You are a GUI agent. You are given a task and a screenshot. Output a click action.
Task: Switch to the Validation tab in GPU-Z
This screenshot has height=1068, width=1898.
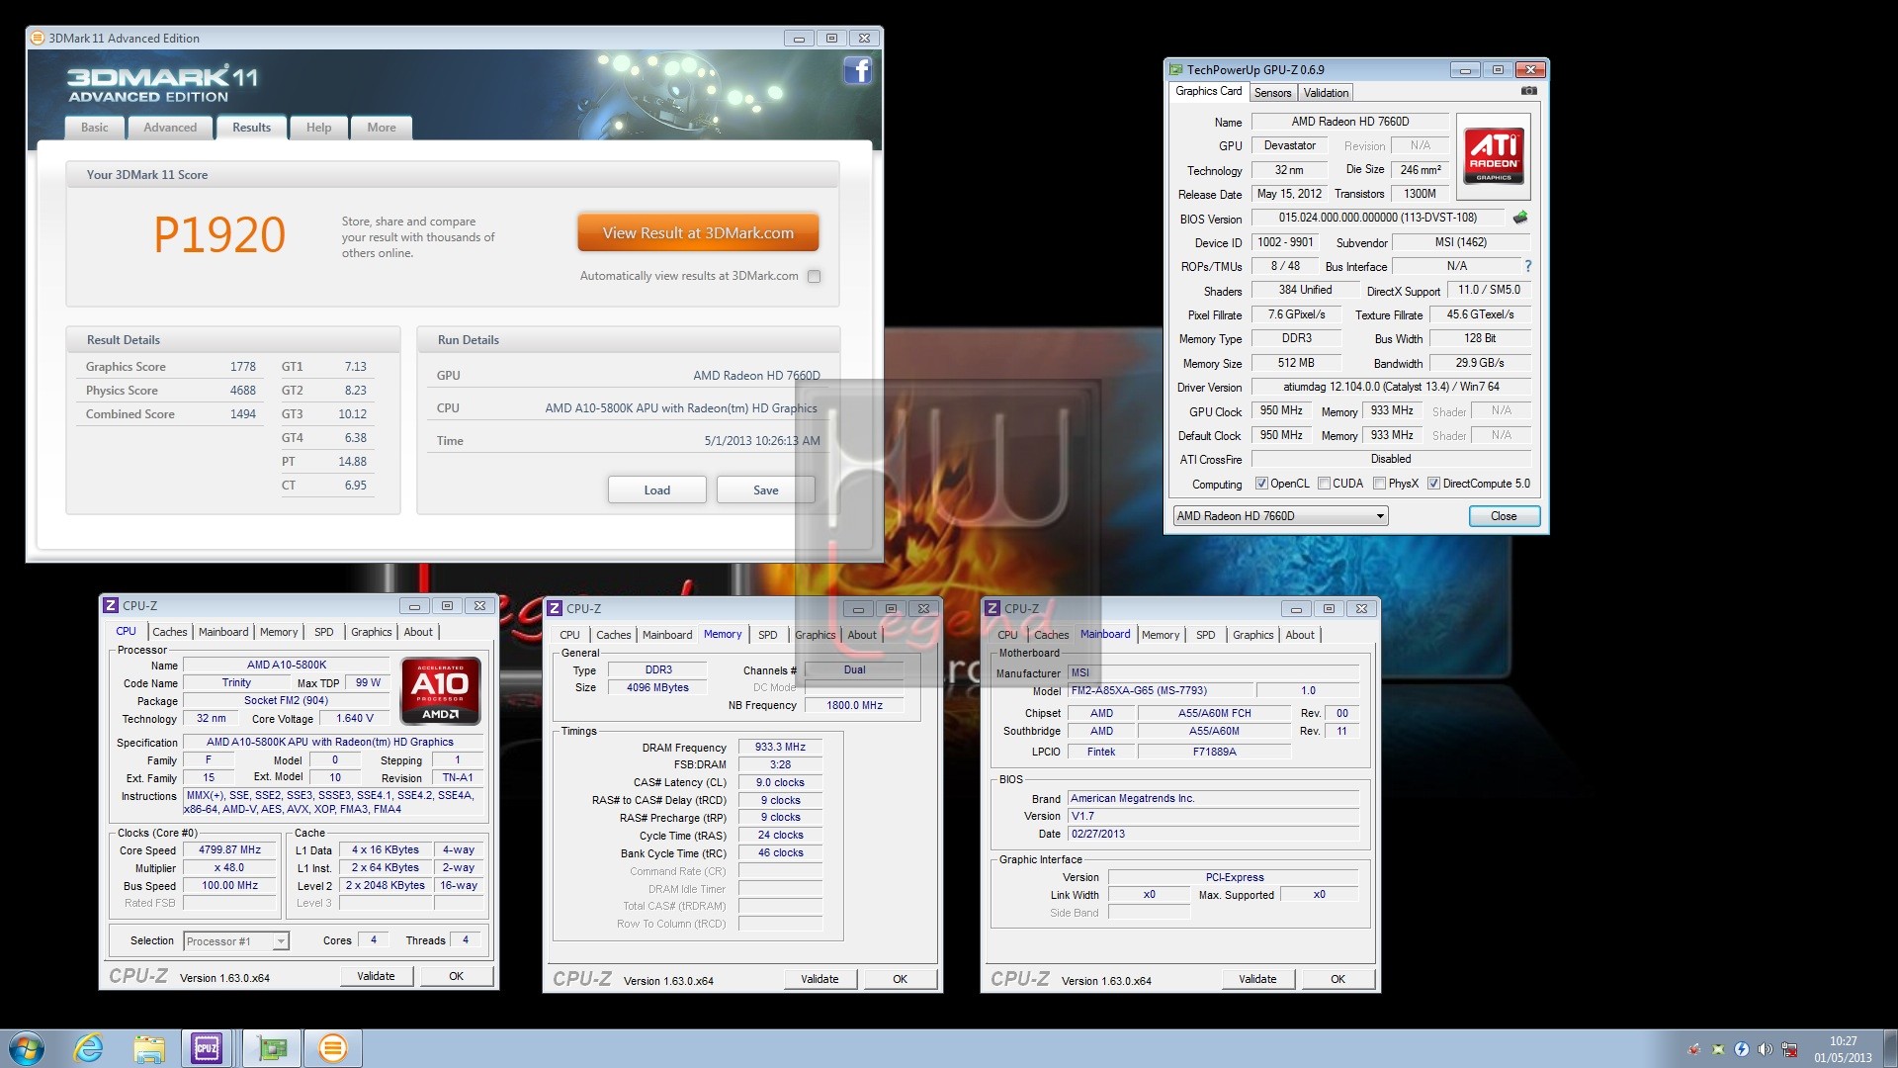point(1326,93)
